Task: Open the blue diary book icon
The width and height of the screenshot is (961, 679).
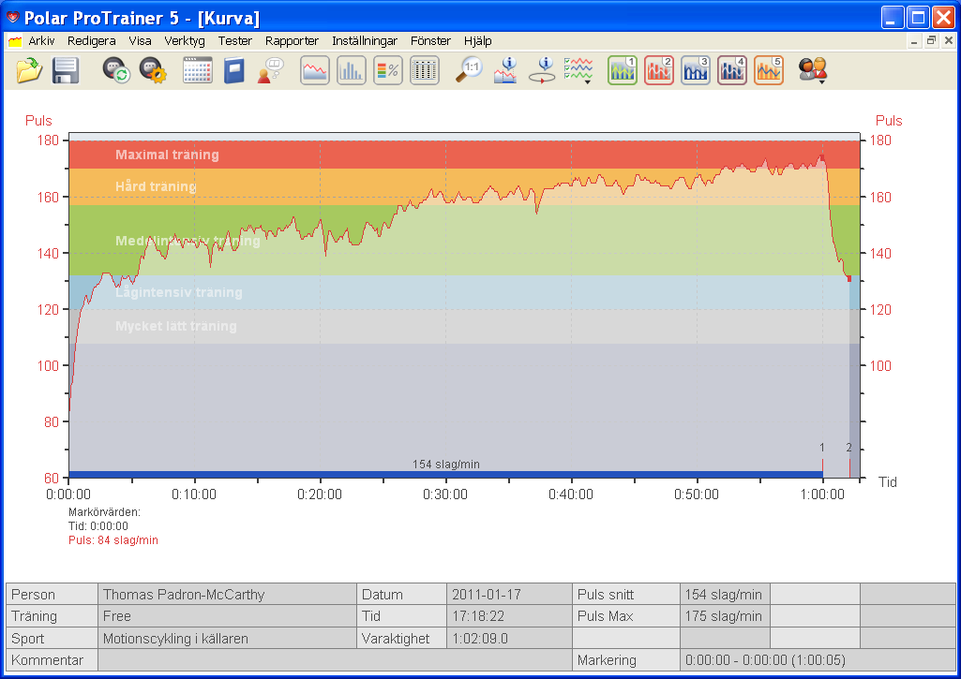Action: (233, 70)
